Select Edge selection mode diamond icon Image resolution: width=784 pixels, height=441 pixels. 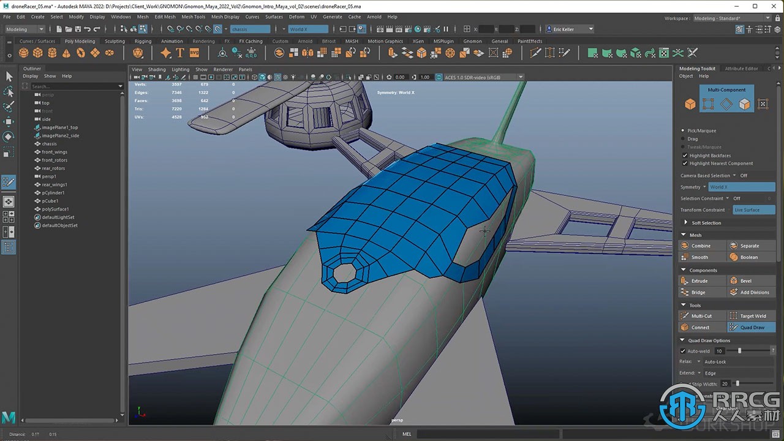[x=726, y=104]
